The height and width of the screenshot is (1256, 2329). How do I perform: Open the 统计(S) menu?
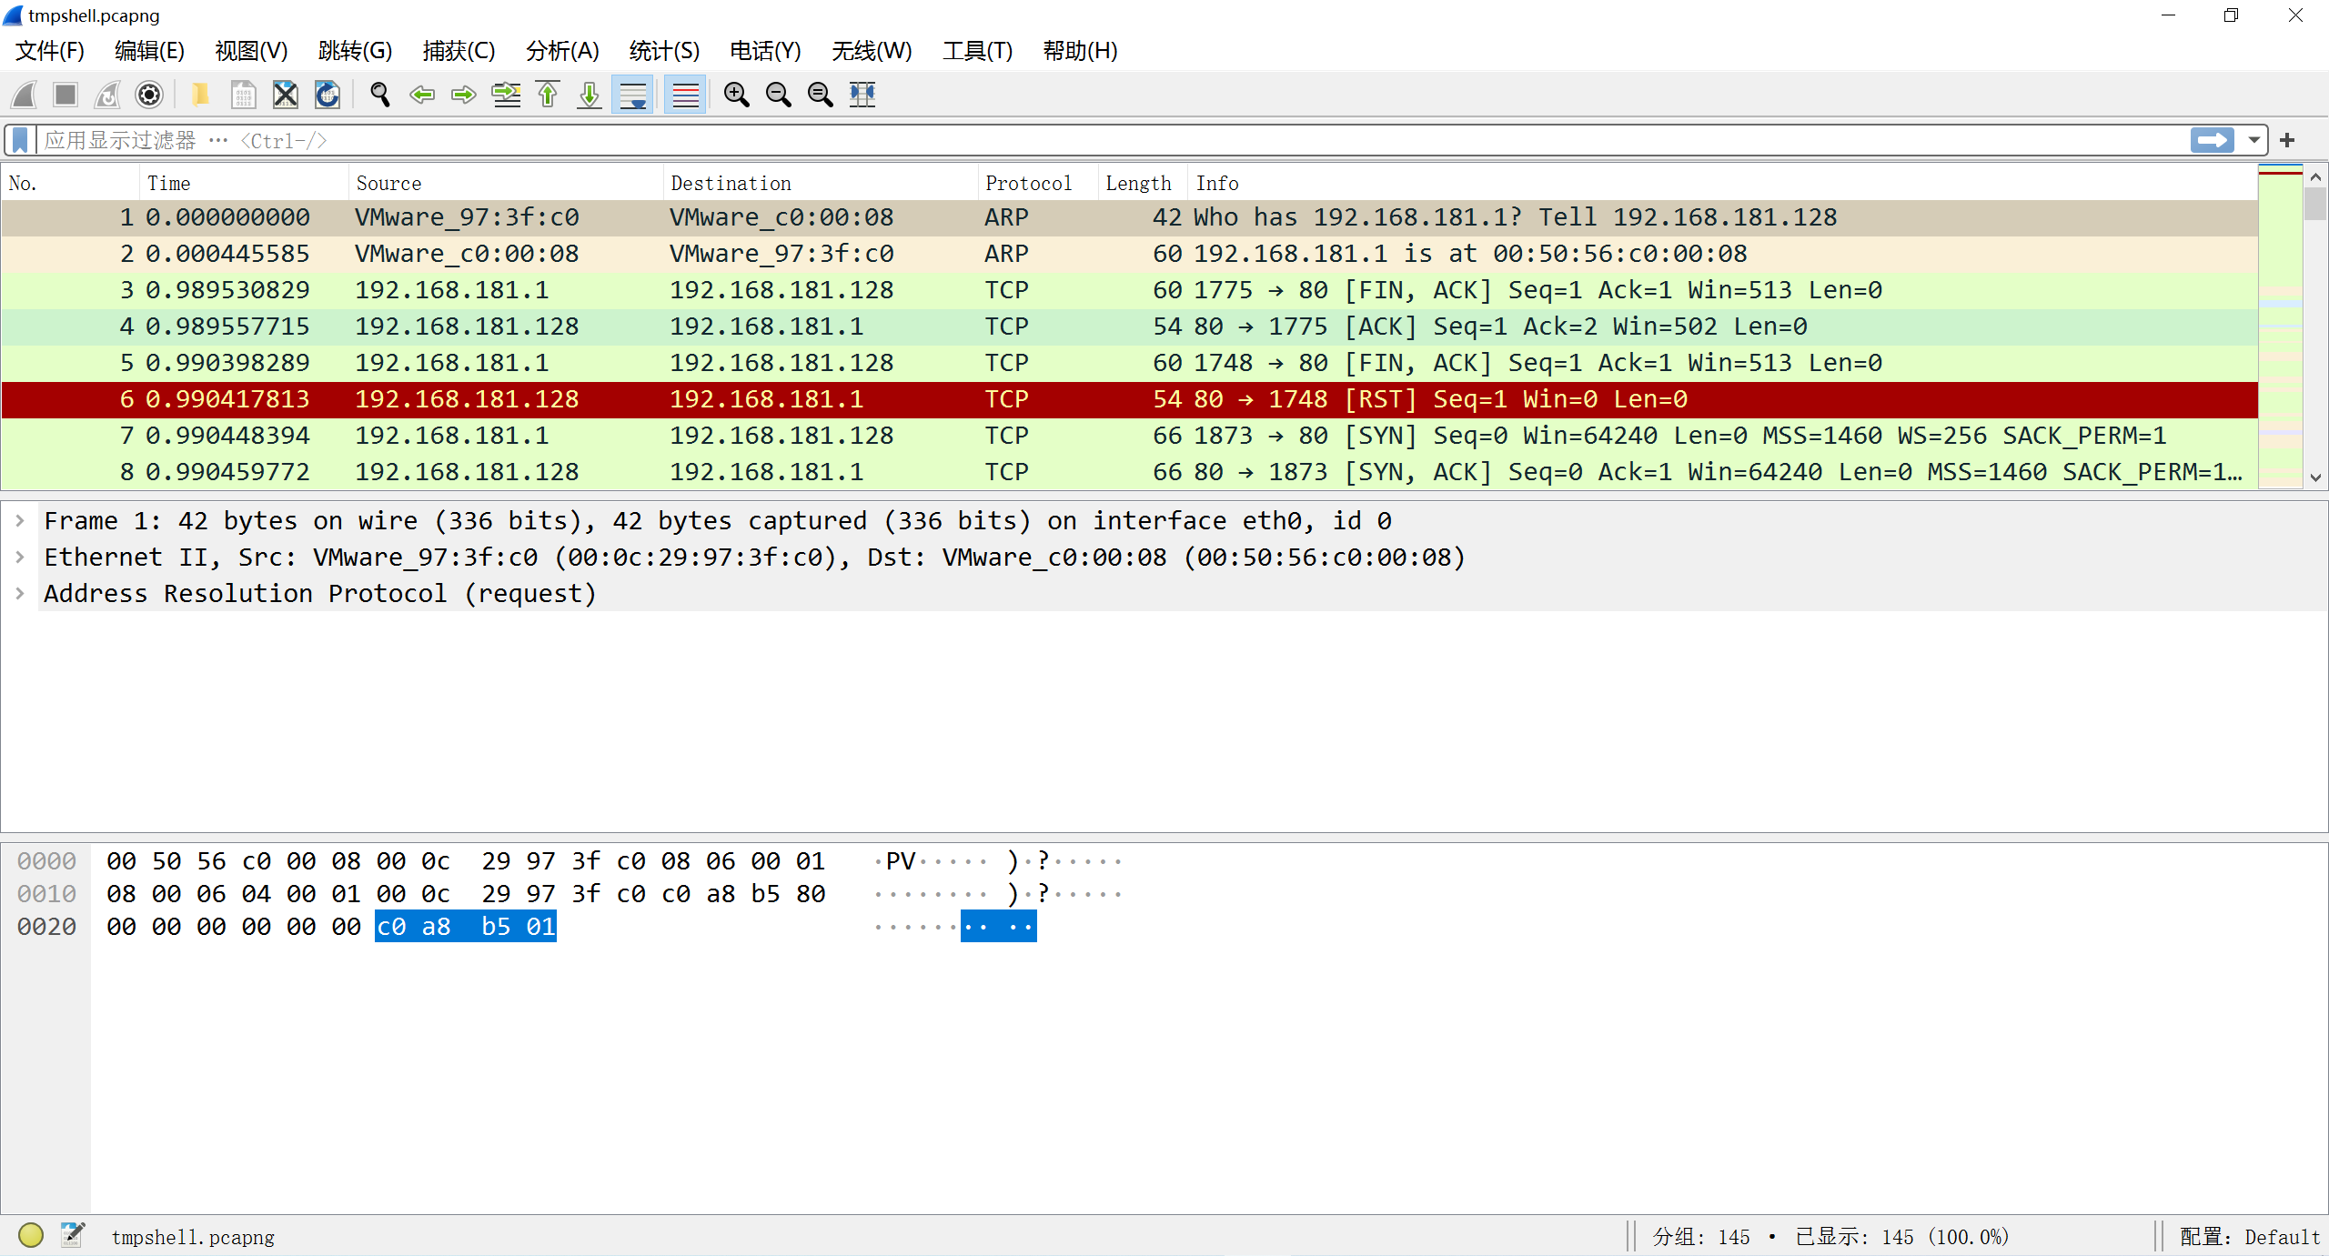click(x=663, y=51)
